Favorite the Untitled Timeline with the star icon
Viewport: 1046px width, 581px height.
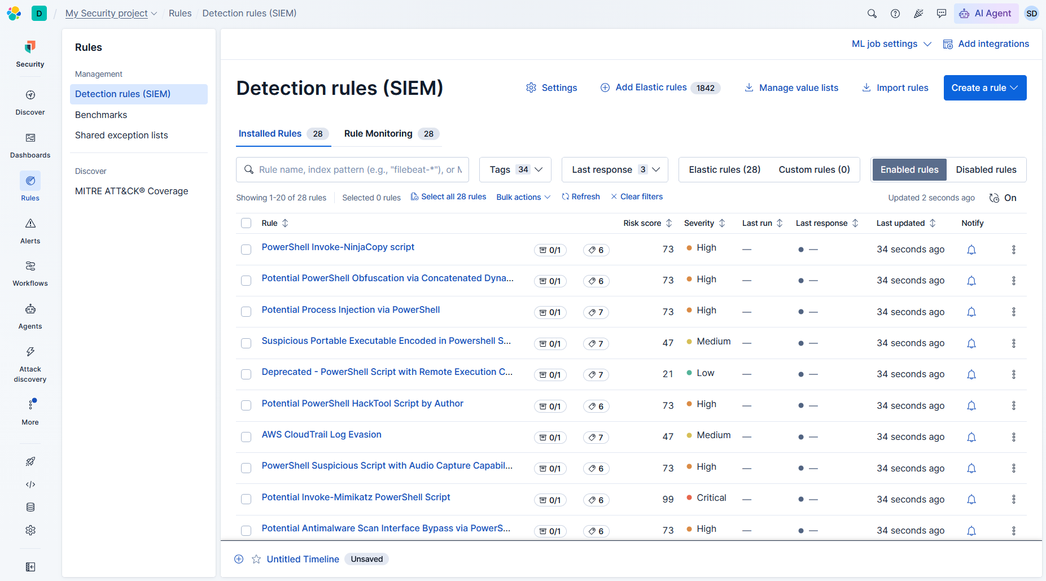point(256,559)
